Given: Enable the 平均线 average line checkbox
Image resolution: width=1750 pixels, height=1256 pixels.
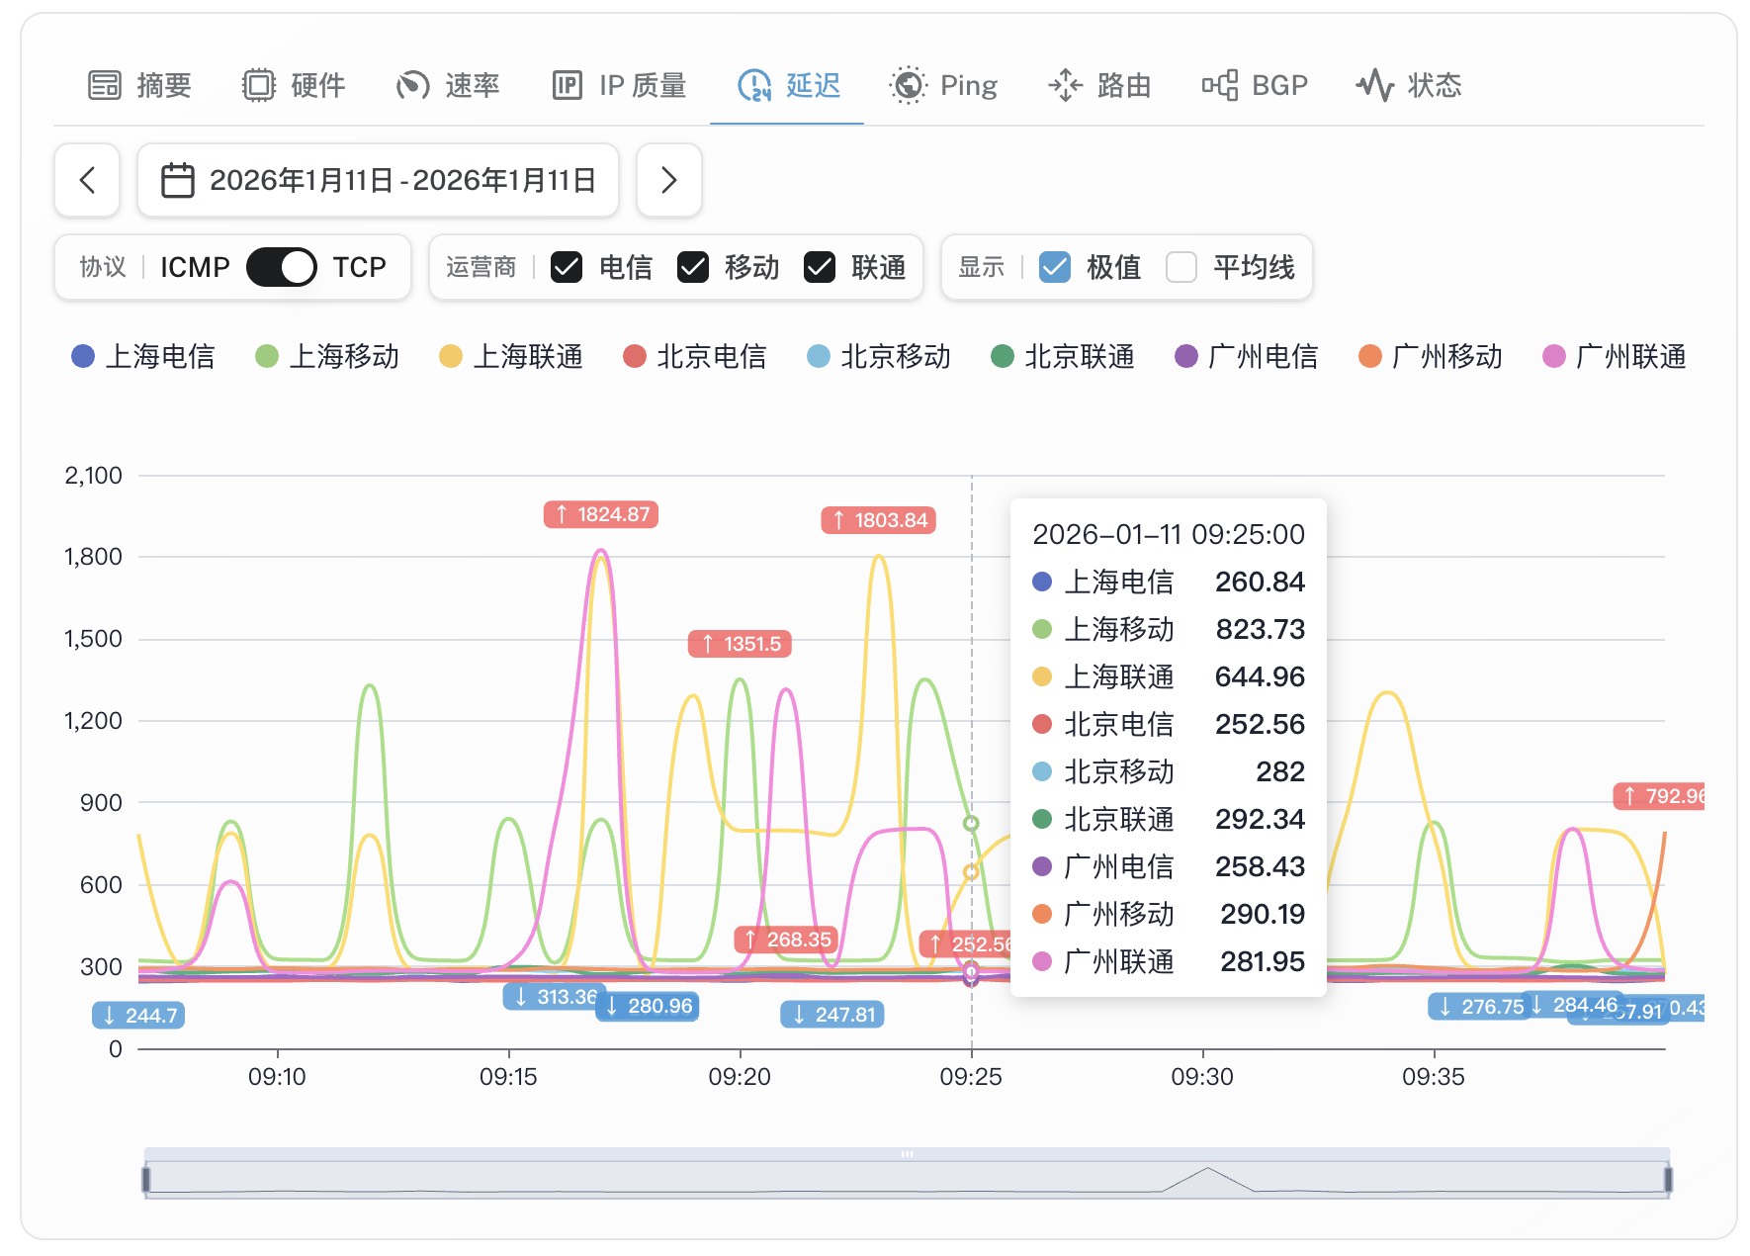Looking at the screenshot, I should point(1181,267).
